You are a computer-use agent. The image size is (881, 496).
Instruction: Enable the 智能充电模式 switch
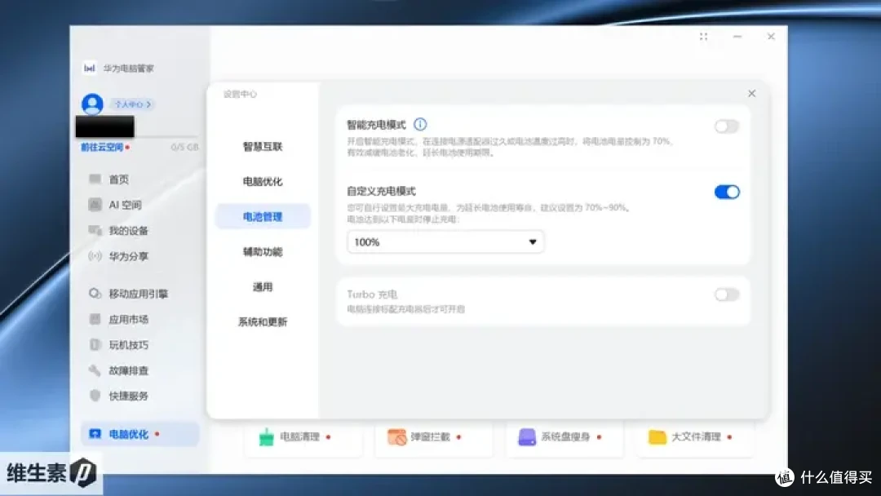727,126
